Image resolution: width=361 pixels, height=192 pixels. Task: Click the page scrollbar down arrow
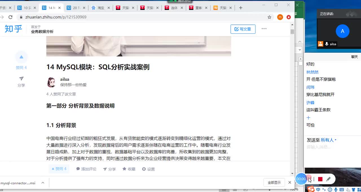pyautogui.click(x=292, y=174)
